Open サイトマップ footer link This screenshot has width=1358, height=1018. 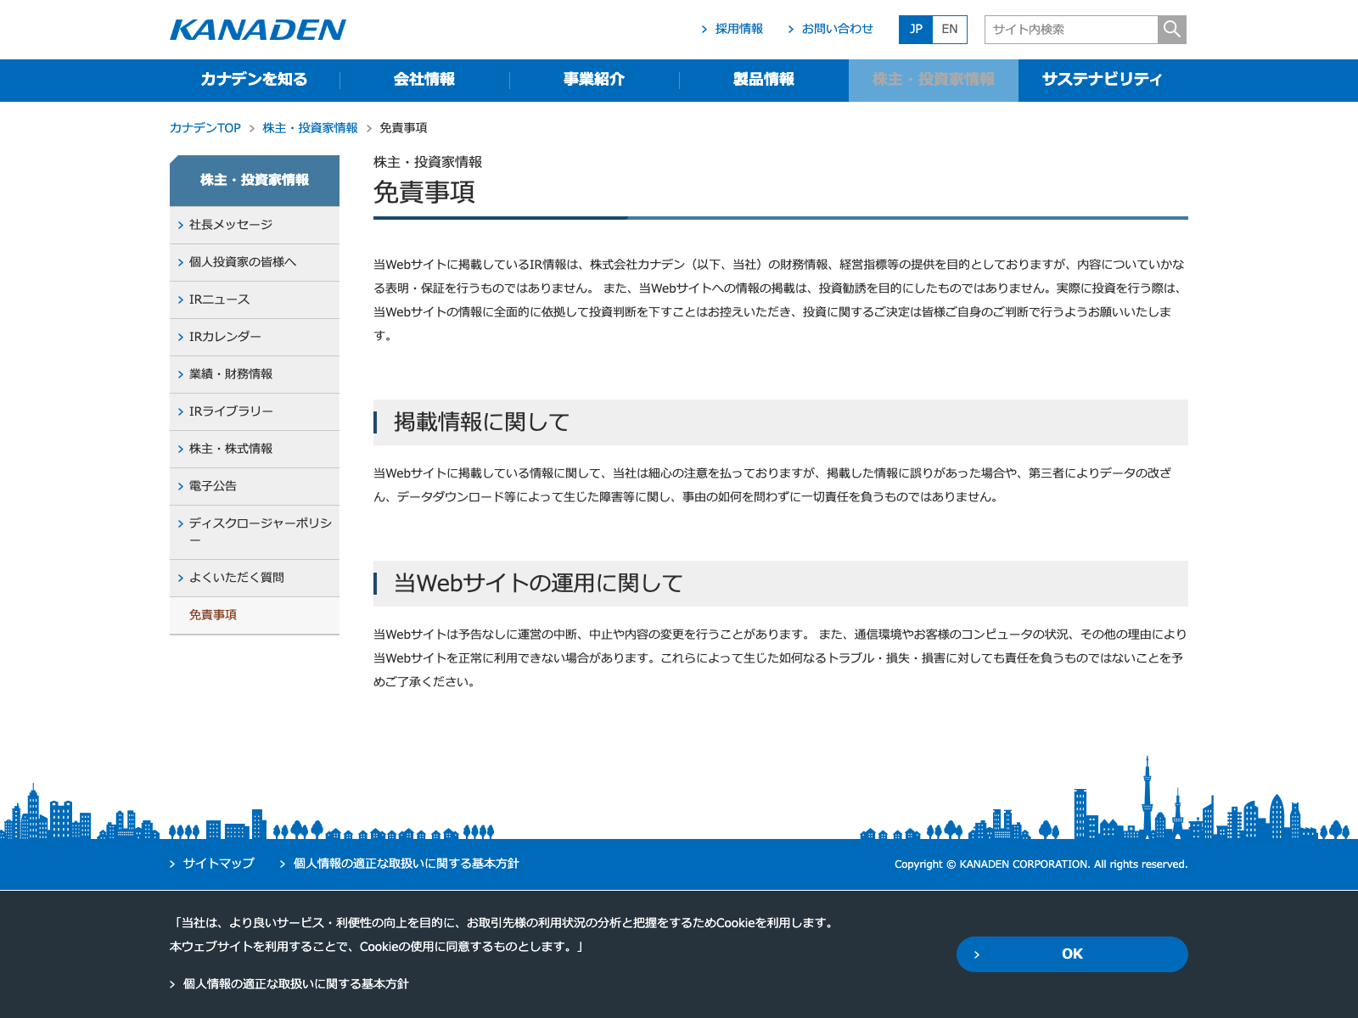click(x=218, y=864)
